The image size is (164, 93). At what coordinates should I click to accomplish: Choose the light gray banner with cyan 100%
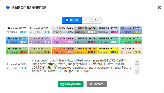40,30
